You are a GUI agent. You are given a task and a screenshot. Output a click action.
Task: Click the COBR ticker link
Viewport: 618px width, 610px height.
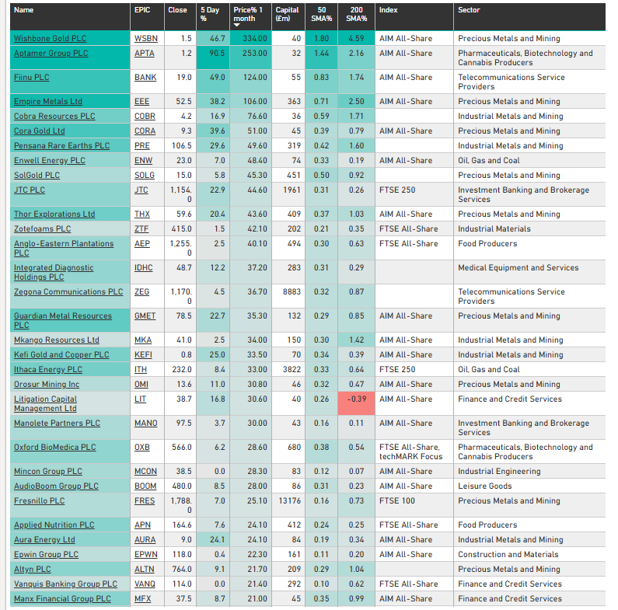tap(145, 117)
